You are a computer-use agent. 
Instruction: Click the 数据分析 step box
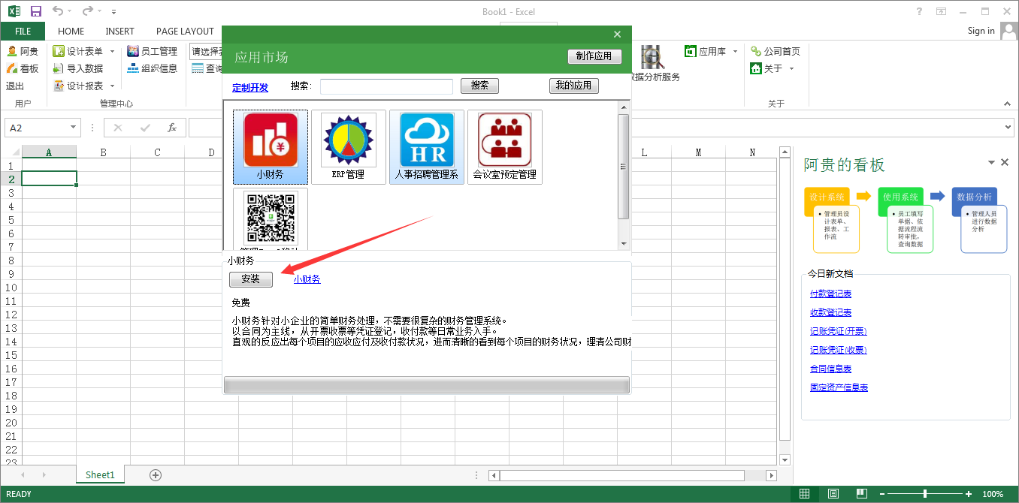974,197
